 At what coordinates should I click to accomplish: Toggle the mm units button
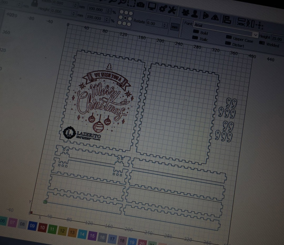[174, 27]
